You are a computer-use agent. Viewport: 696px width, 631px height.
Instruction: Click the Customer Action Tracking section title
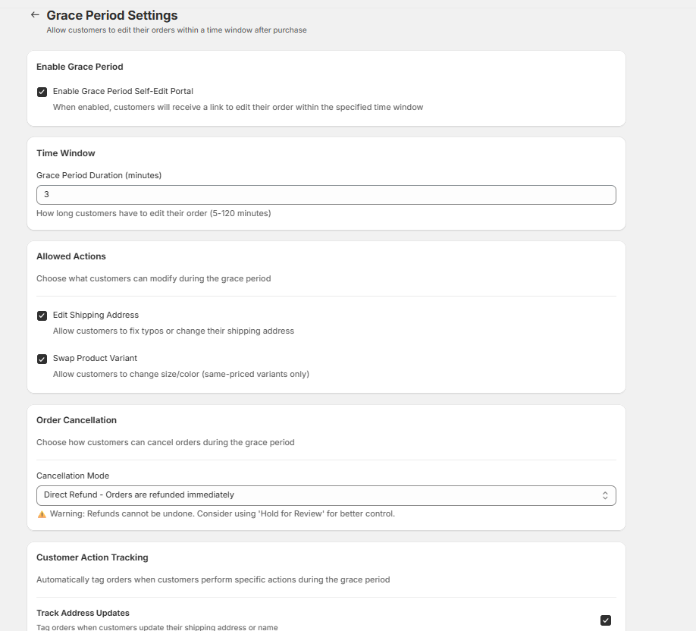coord(92,557)
